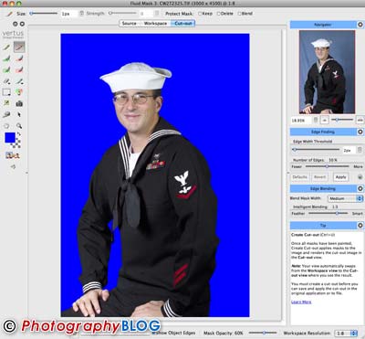Click the Apply button in Edge Finding
Image resolution: width=365 pixels, height=339 pixels.
(340, 177)
